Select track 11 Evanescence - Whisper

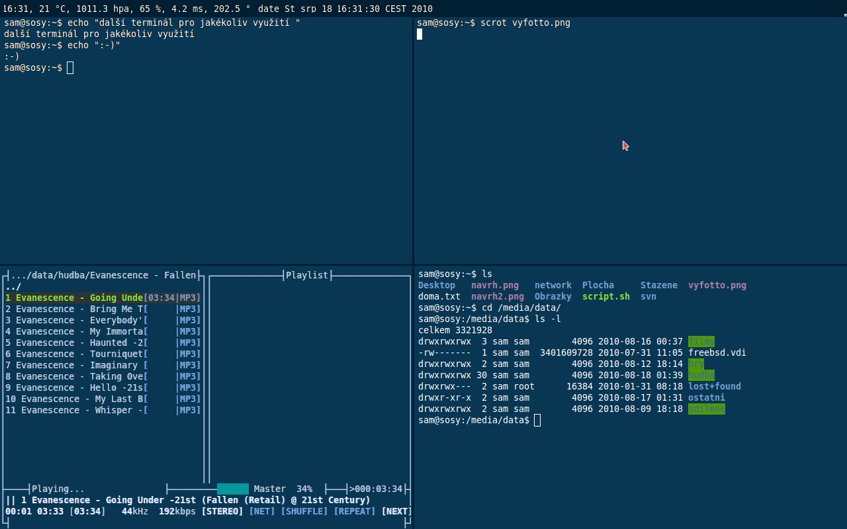point(103,410)
